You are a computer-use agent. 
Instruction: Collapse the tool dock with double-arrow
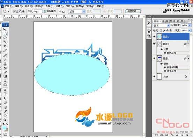pyautogui.click(x=150, y=16)
